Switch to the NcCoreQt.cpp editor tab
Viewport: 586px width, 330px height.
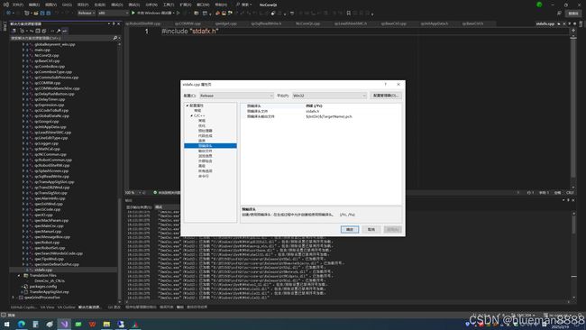(308, 23)
